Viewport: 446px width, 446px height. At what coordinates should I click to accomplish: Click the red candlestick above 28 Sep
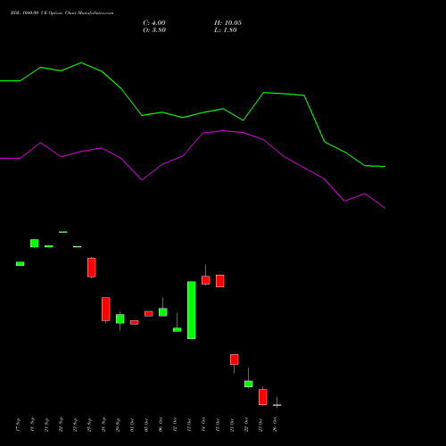point(106,310)
